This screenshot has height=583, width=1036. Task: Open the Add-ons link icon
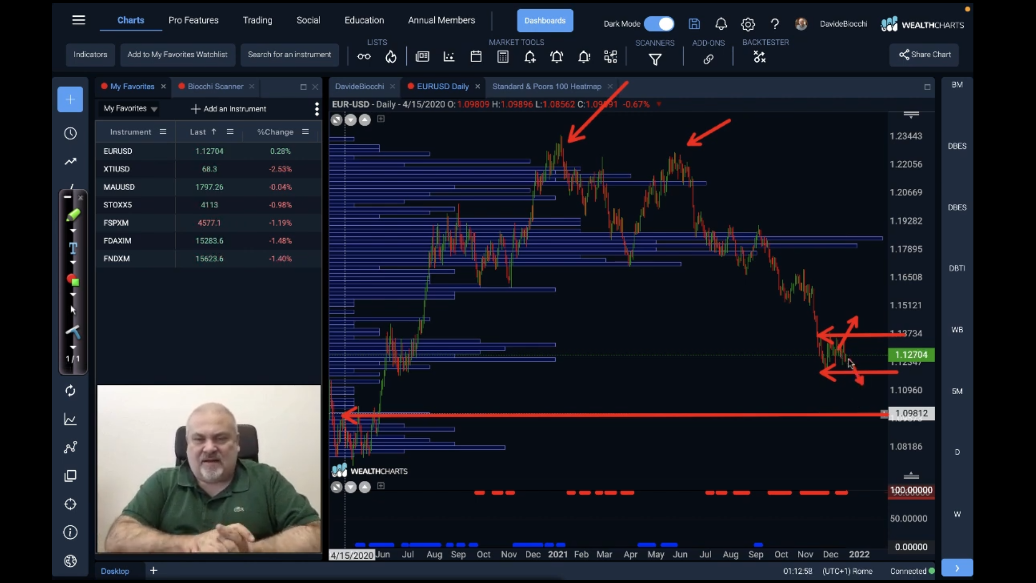click(x=708, y=59)
